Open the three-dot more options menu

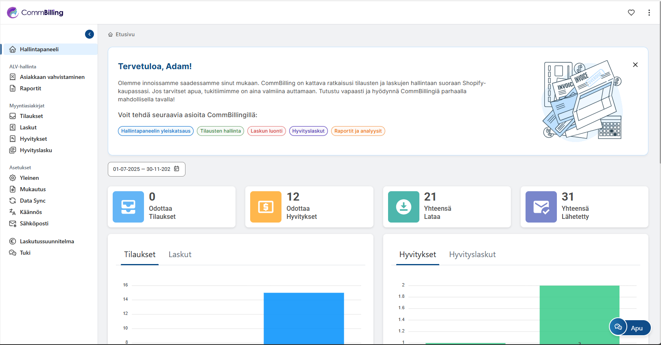(x=649, y=13)
